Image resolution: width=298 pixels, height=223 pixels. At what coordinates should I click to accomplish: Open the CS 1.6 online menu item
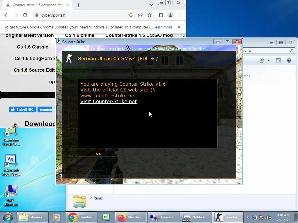80,35
